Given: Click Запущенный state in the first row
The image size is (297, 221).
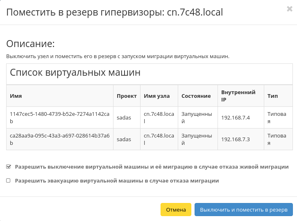Looking at the screenshot, I should click(197, 117).
